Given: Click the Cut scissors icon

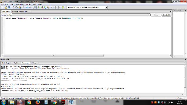Looking at the screenshot, I should point(13,7).
